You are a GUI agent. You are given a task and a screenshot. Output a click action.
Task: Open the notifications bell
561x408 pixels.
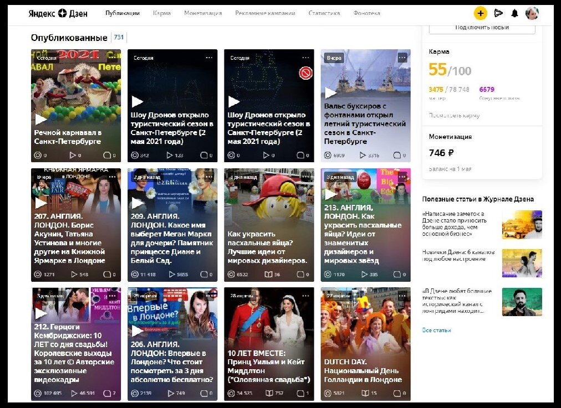pyautogui.click(x=514, y=14)
